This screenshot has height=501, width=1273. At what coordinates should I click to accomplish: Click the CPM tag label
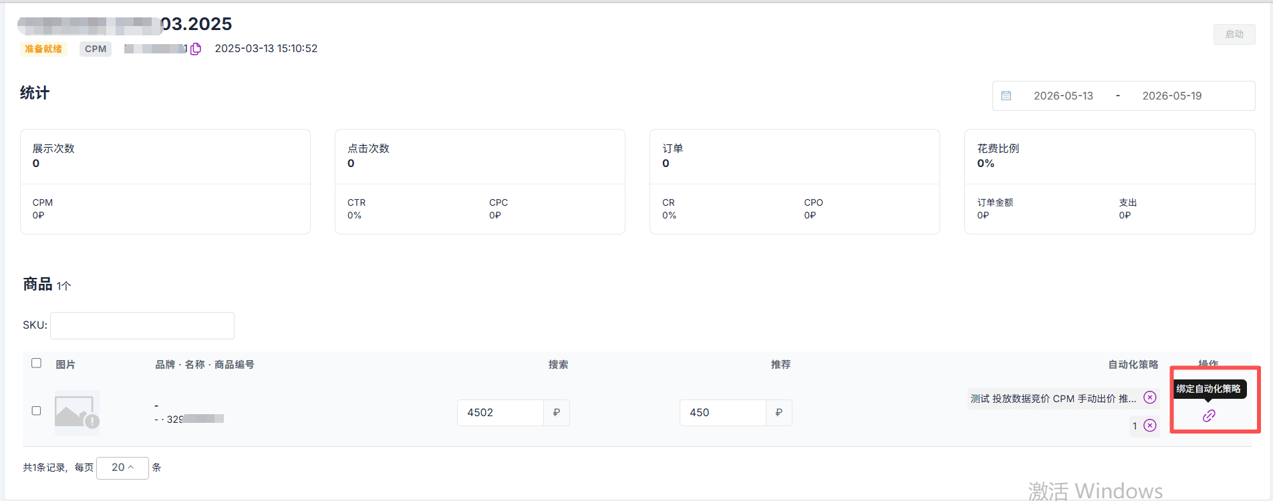[x=96, y=49]
